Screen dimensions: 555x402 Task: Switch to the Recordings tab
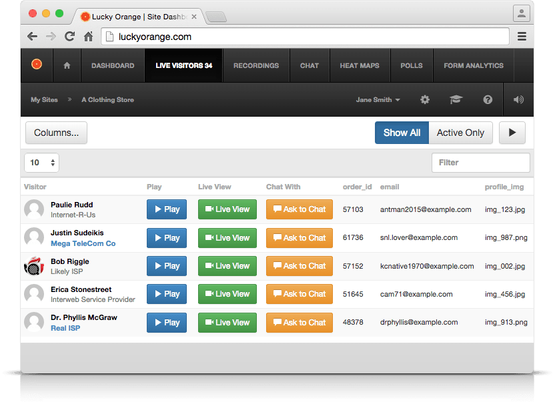(256, 65)
